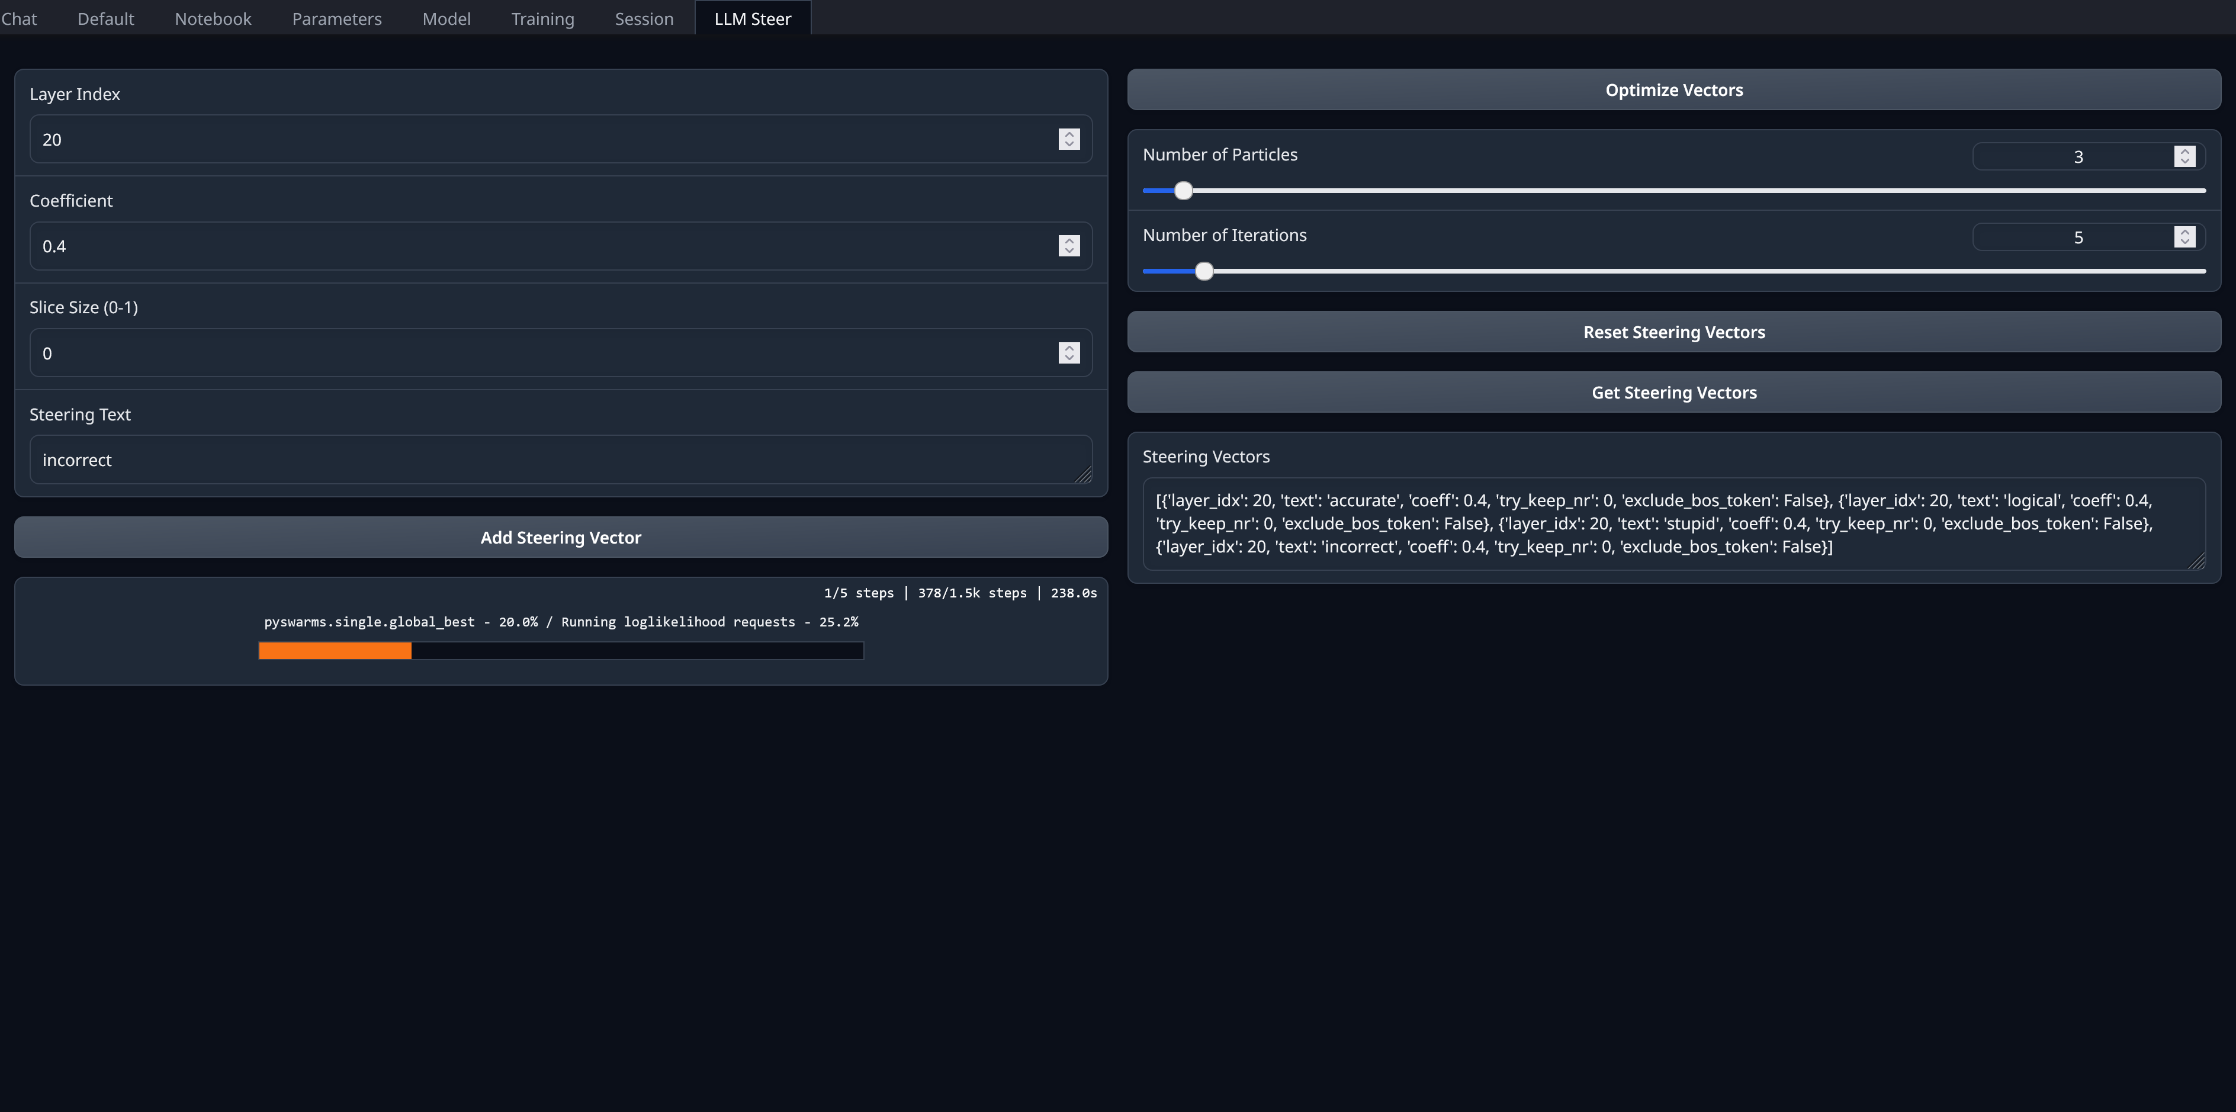Select the Session tab
Viewport: 2236px width, 1112px height.
pyautogui.click(x=644, y=18)
